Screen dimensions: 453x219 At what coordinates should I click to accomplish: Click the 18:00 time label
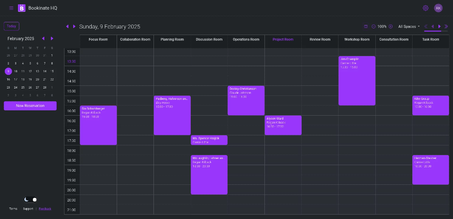pyautogui.click(x=71, y=151)
